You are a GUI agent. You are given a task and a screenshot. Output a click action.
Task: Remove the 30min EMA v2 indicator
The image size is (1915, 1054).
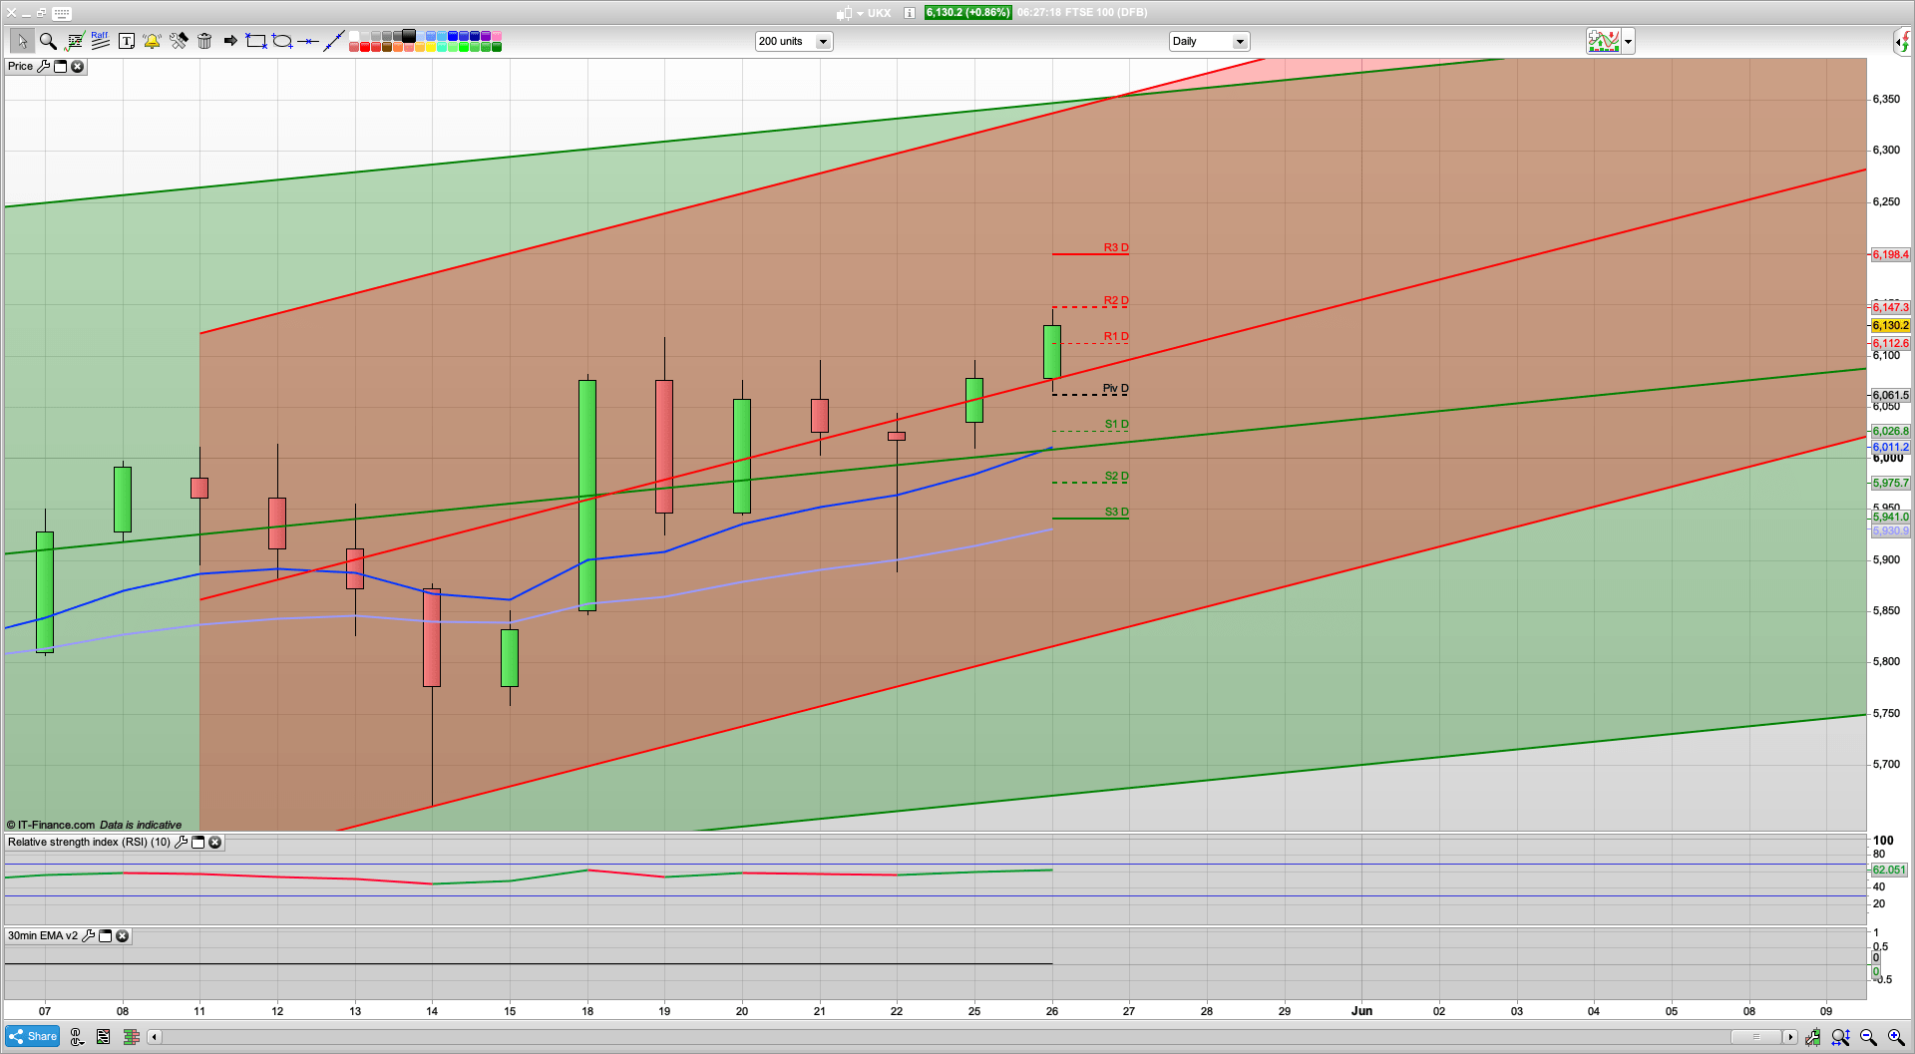click(x=122, y=936)
